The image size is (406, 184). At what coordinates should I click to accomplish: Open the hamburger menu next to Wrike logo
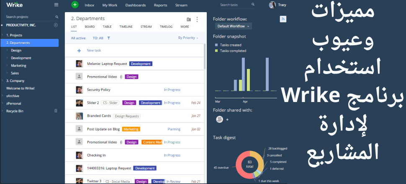pos(57,5)
